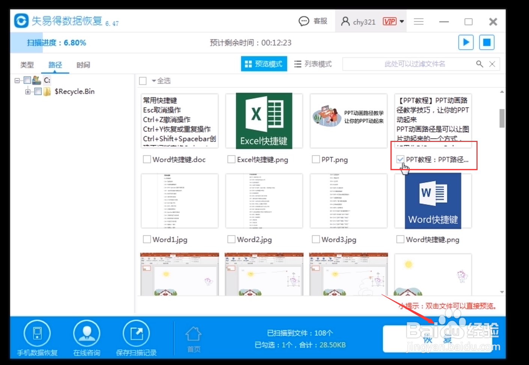The image size is (529, 365).
Task: Click the user profile icon
Action: tap(345, 21)
